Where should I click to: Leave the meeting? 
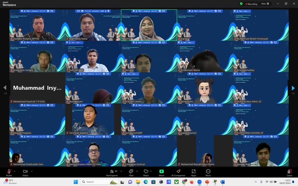coord(289,172)
